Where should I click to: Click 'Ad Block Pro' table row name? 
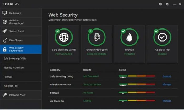(x=57, y=101)
